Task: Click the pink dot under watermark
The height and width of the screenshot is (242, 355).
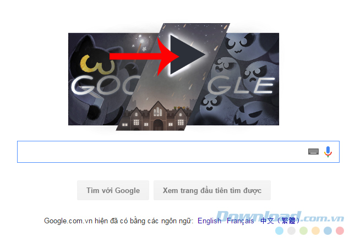Action: [x=340, y=230]
